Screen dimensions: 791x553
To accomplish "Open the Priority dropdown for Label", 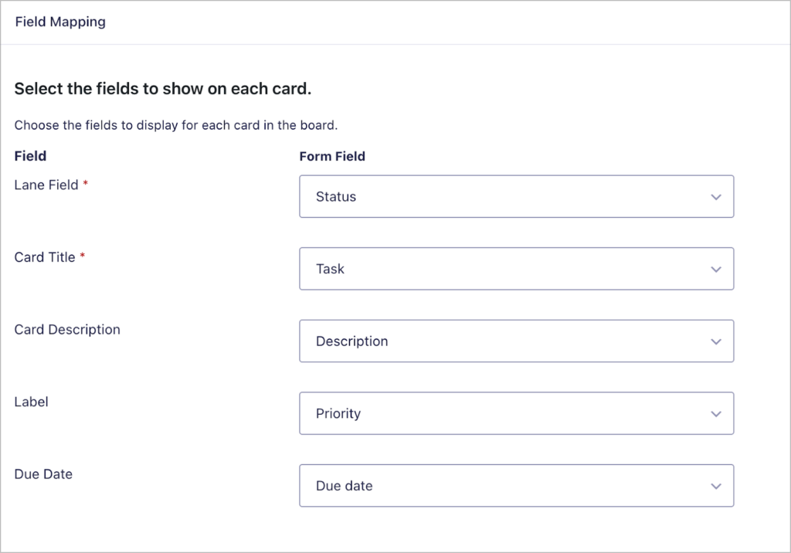I will (516, 413).
